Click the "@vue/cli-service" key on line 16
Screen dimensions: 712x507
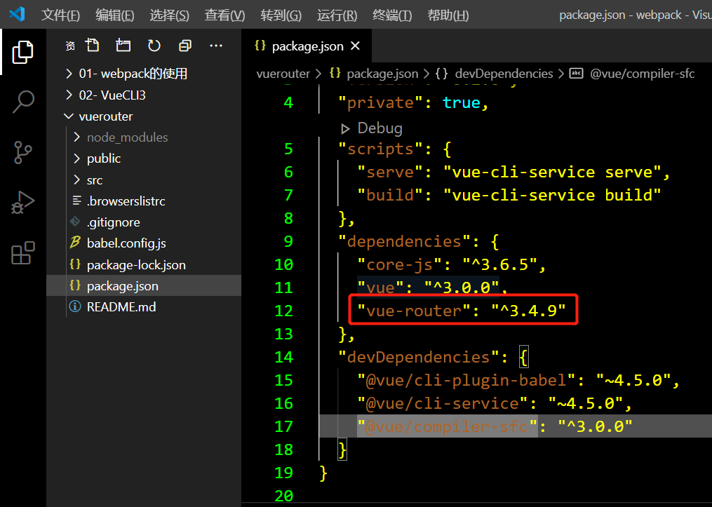(x=442, y=403)
